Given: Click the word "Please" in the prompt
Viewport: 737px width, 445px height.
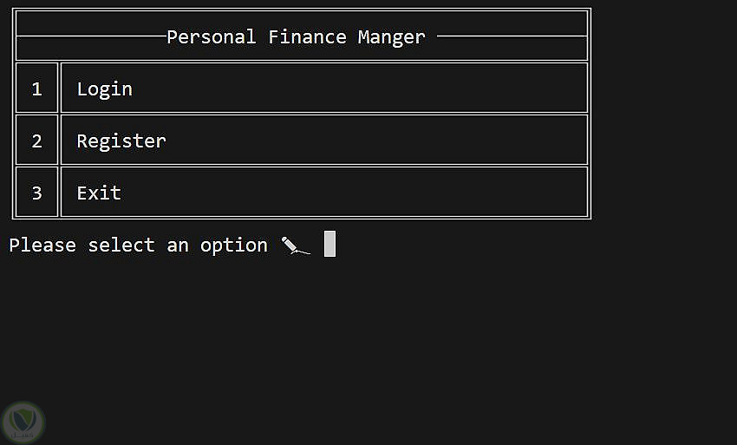Looking at the screenshot, I should [42, 245].
